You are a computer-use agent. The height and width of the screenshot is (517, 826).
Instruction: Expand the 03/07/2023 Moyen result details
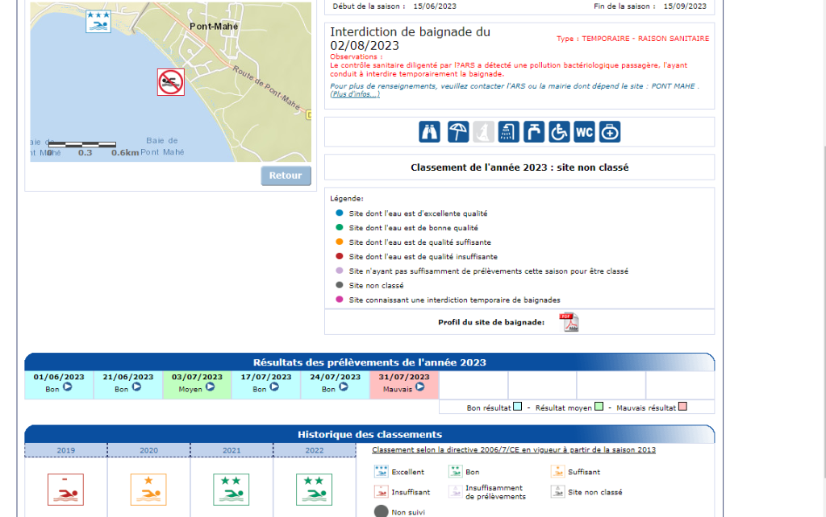[x=210, y=387]
